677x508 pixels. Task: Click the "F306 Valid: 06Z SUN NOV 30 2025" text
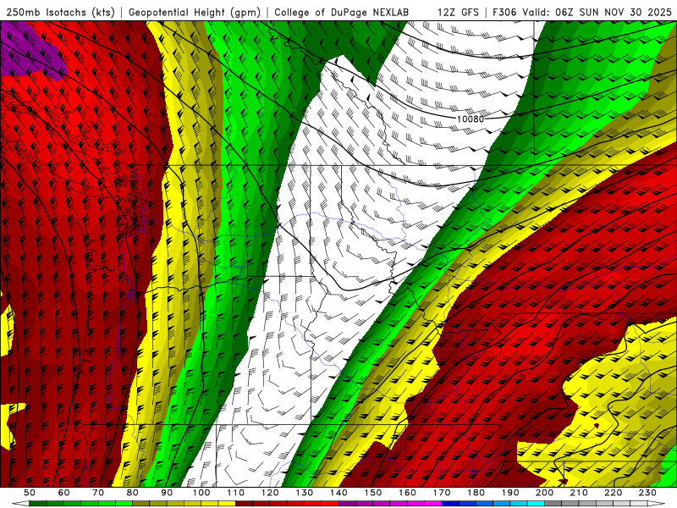tap(582, 12)
